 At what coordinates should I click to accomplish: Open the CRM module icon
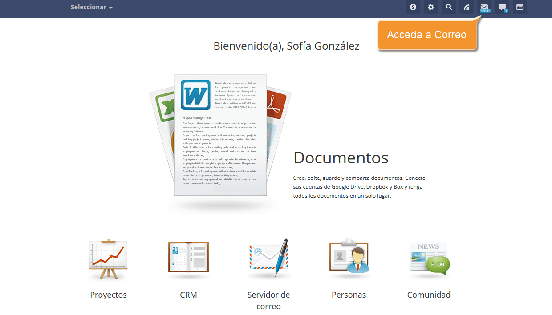(x=188, y=259)
